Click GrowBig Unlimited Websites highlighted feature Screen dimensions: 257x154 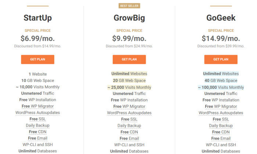(129, 74)
